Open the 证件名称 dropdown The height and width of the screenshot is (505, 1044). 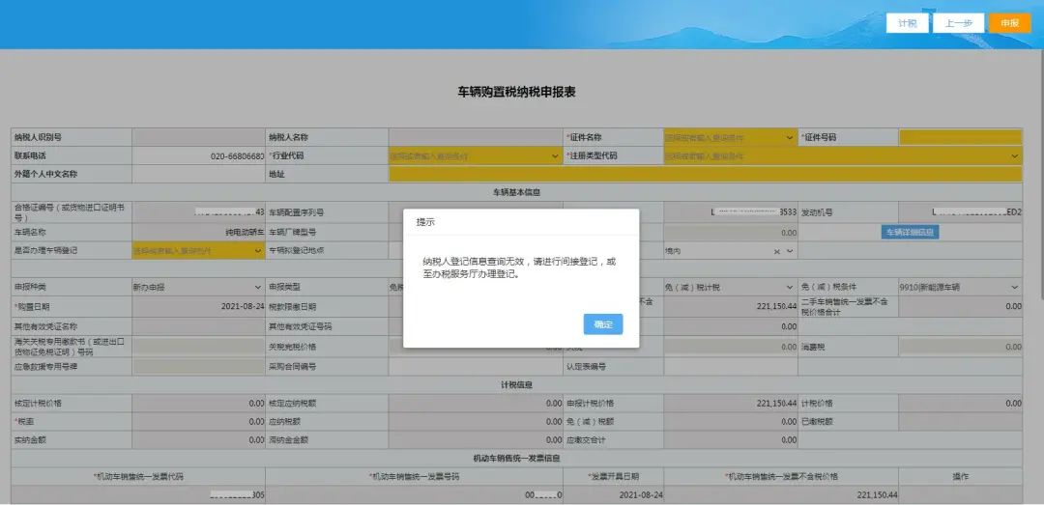(x=730, y=138)
